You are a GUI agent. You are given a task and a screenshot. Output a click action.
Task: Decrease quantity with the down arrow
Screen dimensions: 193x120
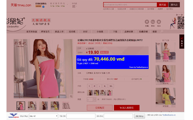(x=95, y=100)
